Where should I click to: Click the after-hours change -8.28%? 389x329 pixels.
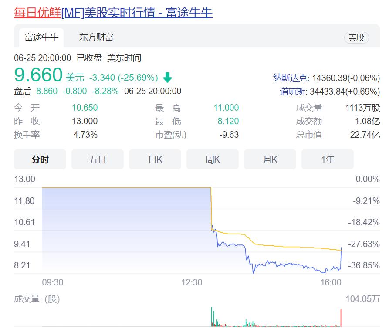click(x=105, y=91)
